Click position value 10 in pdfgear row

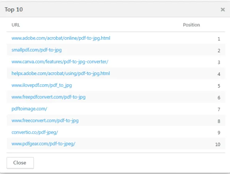point(218,144)
